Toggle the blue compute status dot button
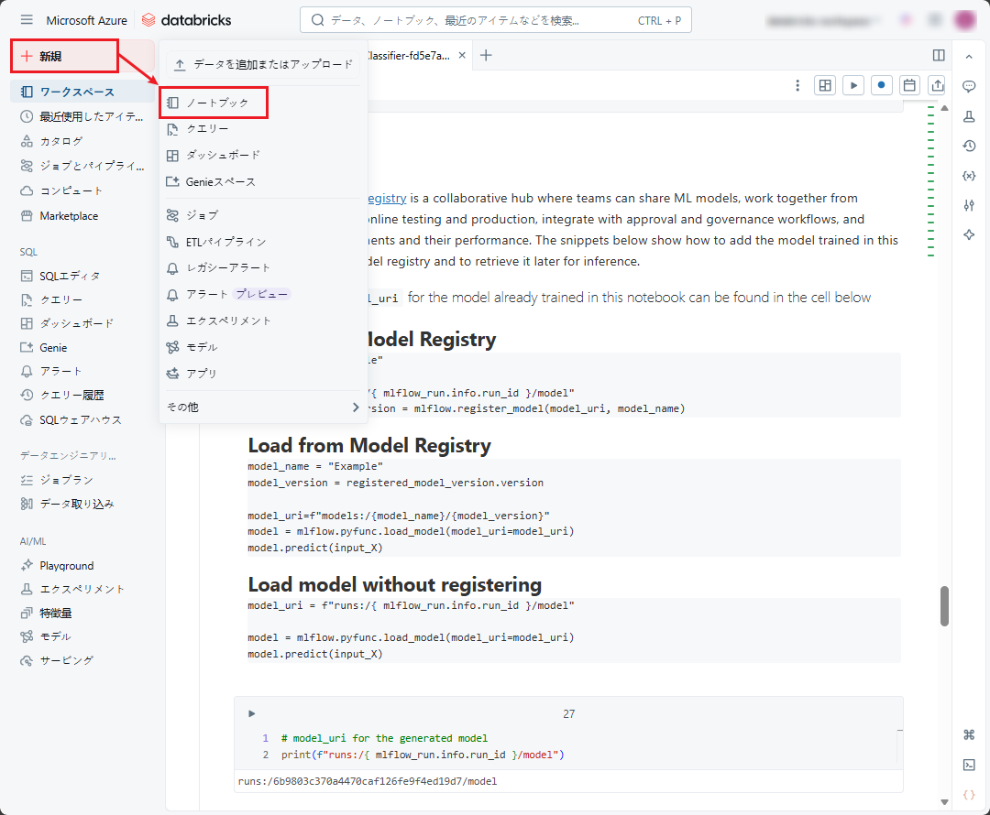The height and width of the screenshot is (815, 990). click(x=882, y=85)
